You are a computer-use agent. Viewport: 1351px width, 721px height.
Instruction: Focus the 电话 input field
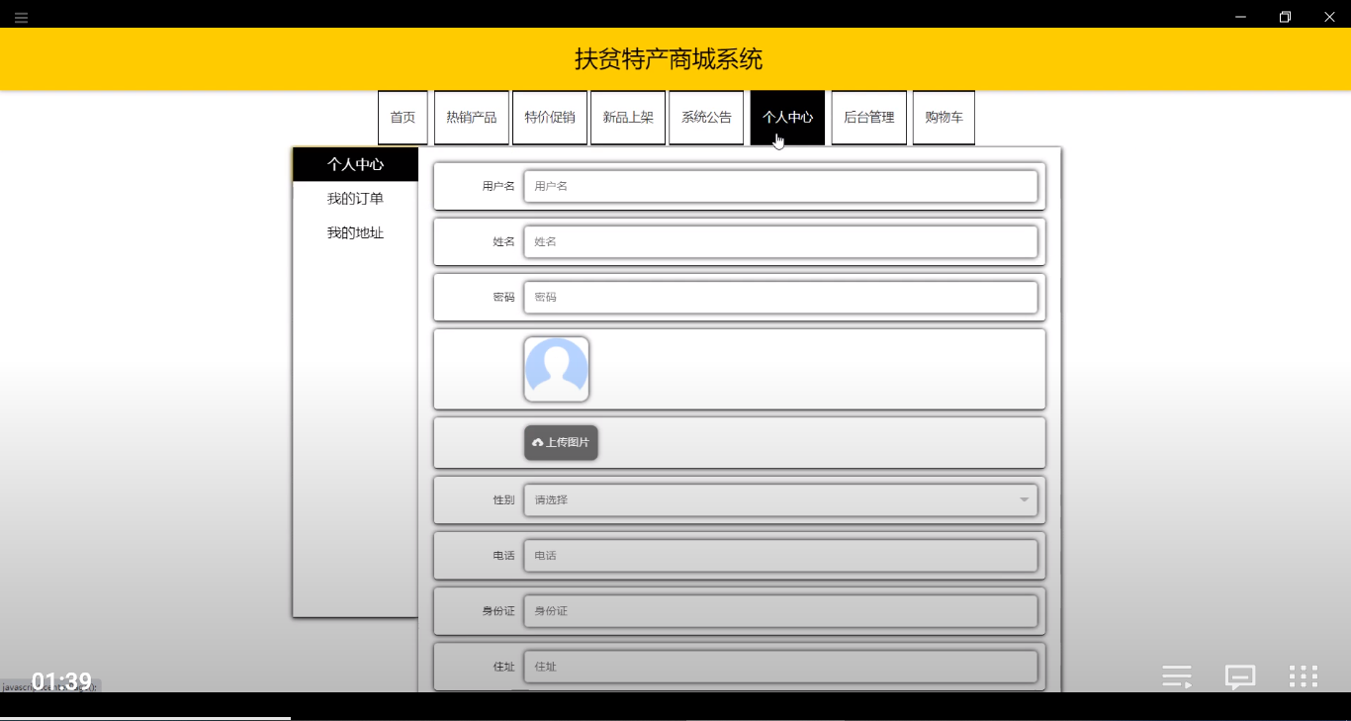tap(780, 555)
